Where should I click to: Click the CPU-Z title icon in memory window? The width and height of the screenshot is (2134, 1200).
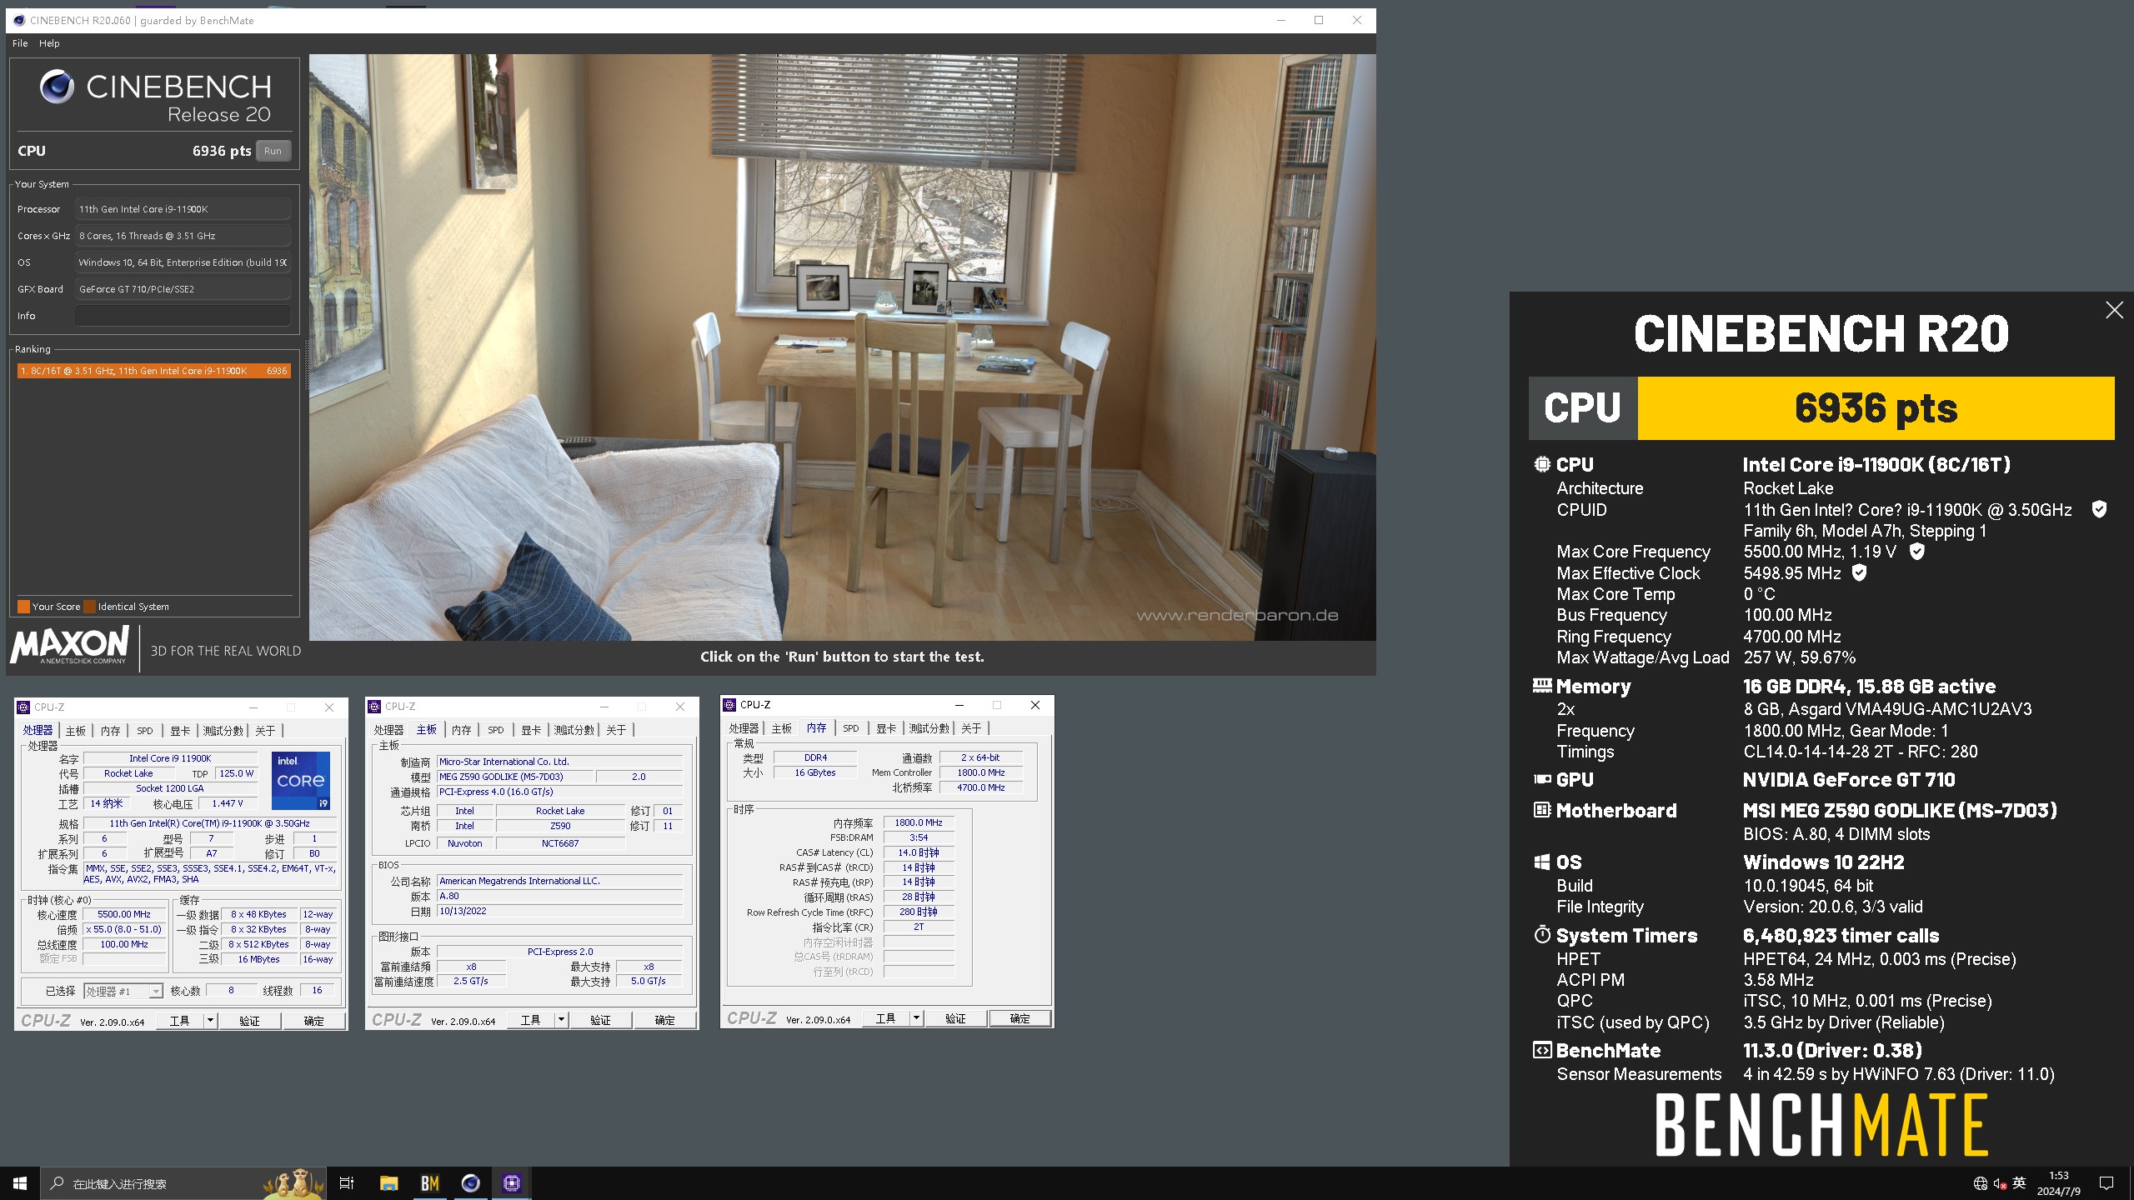(x=729, y=705)
